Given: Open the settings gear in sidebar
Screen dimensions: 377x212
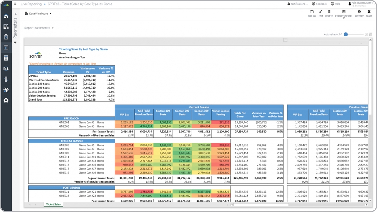Looking at the screenshot, I should 6,101.
